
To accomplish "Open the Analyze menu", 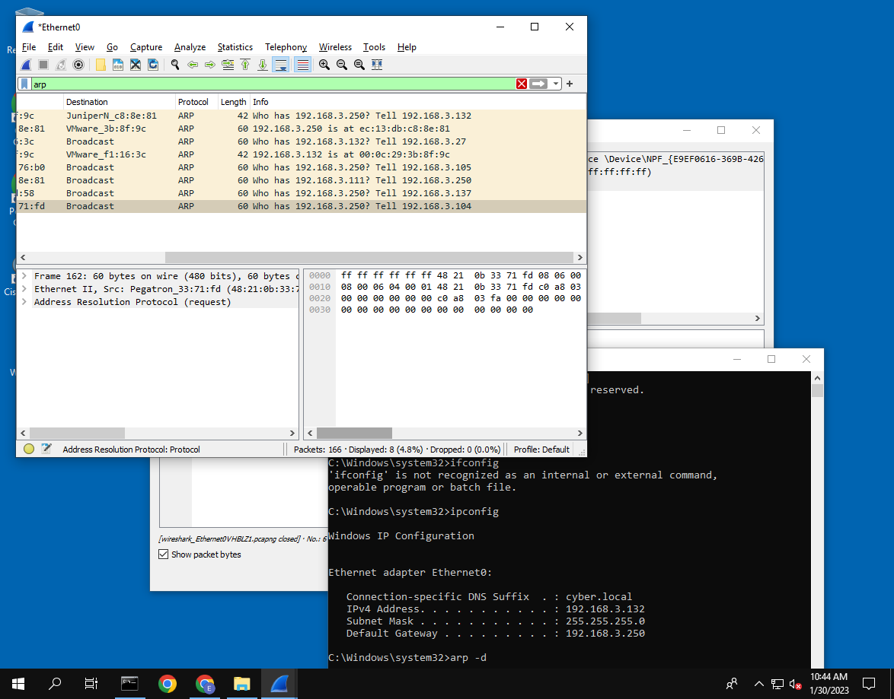I will [x=190, y=47].
